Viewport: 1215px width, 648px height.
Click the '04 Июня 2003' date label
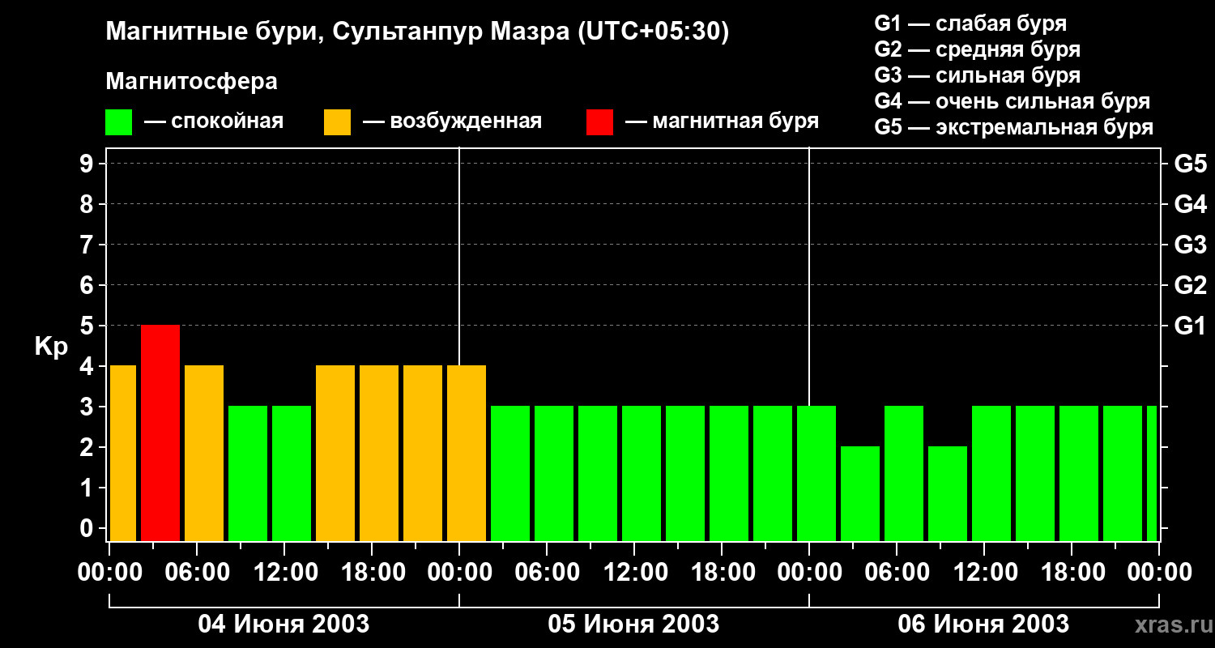[283, 625]
